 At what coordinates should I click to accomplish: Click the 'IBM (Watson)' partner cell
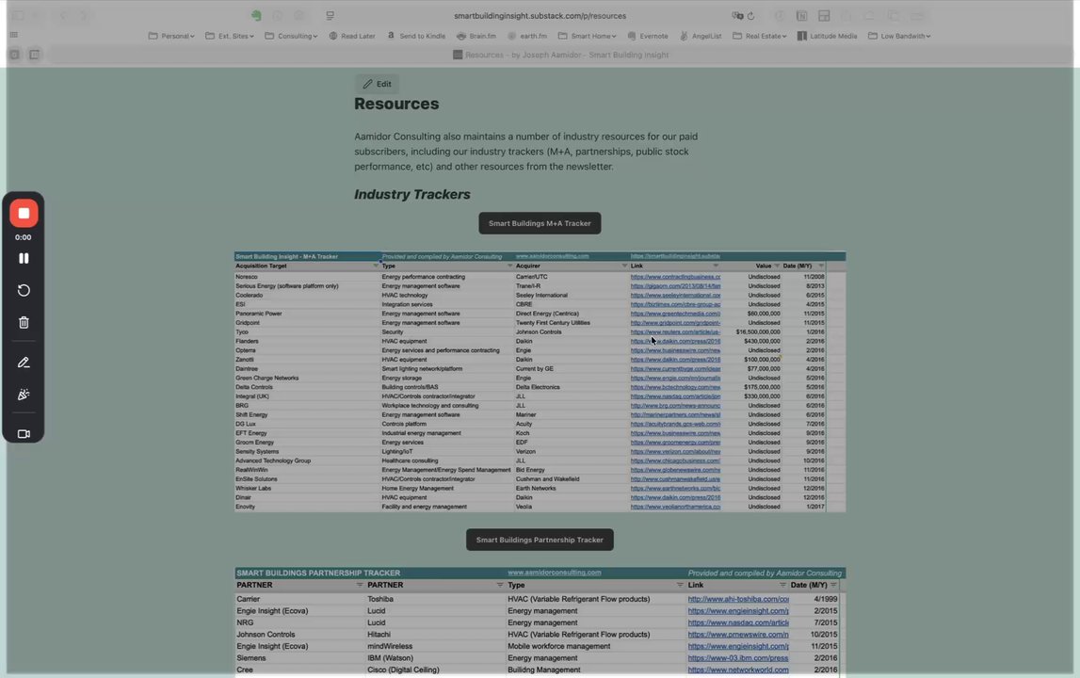[390, 658]
